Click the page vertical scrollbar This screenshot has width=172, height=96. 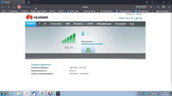171,47
